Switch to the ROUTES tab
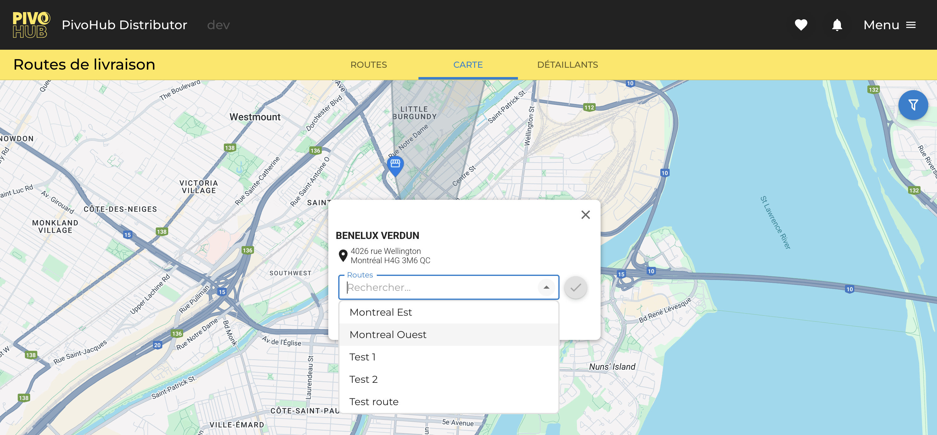Screen dimensions: 937x435 coord(368,65)
